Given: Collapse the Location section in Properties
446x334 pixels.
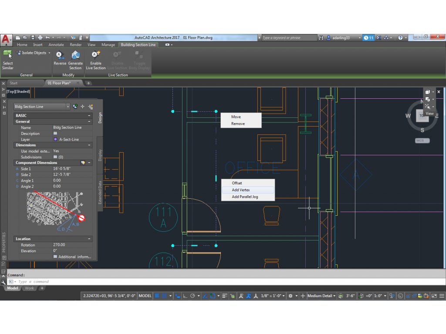Looking at the screenshot, I should pos(89,239).
